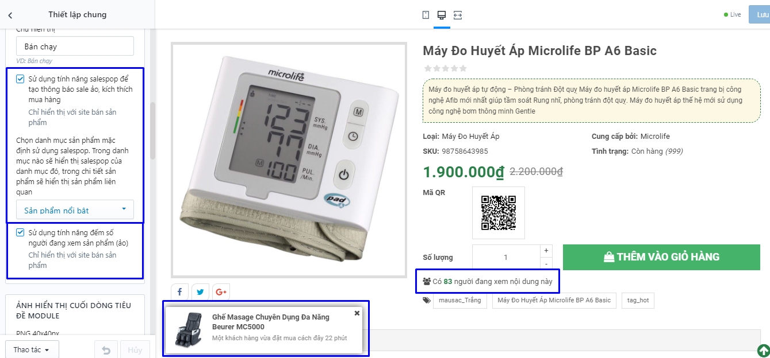Go back using the left chevron arrow
Viewport: 770px width, 358px height.
point(10,15)
